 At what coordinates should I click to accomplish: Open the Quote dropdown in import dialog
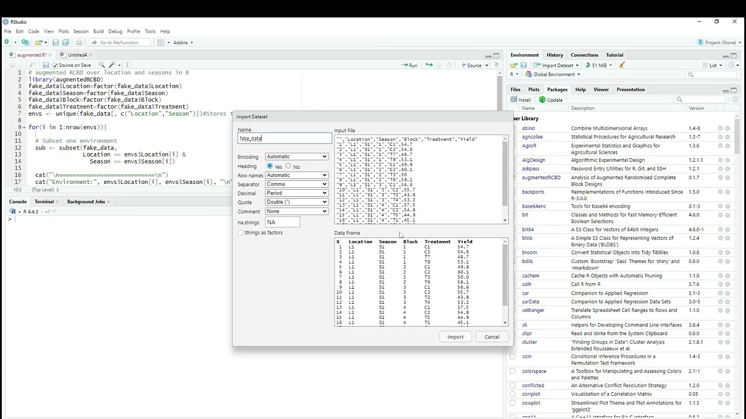point(297,202)
